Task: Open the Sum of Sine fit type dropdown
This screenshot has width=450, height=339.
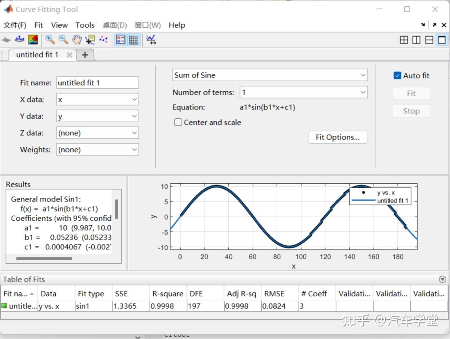Action: [270, 75]
